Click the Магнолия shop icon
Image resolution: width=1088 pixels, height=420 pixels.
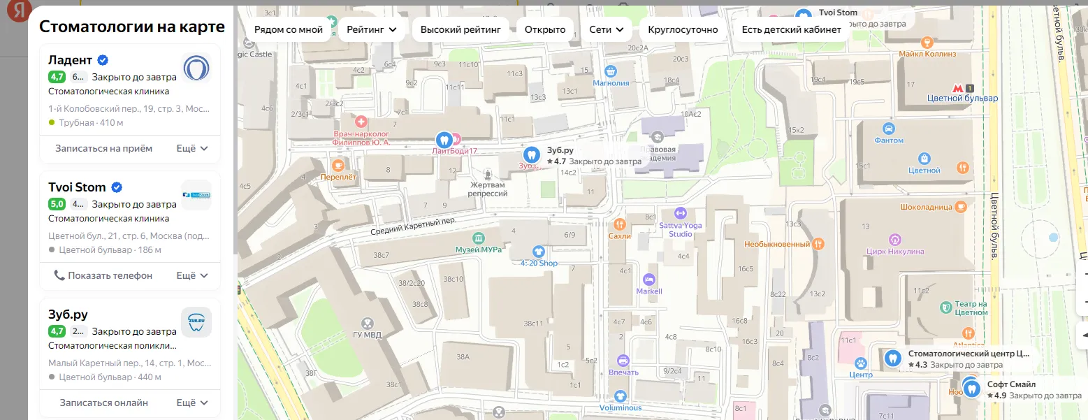pos(611,71)
